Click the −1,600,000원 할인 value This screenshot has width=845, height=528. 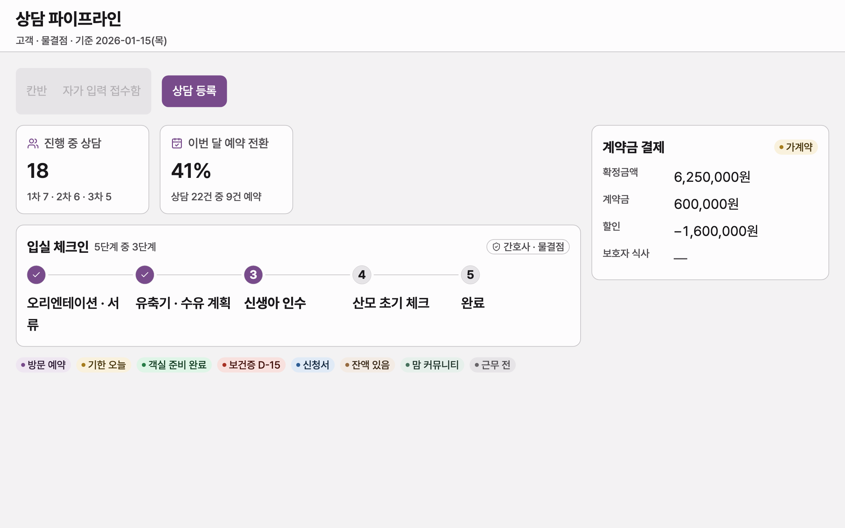[716, 231]
